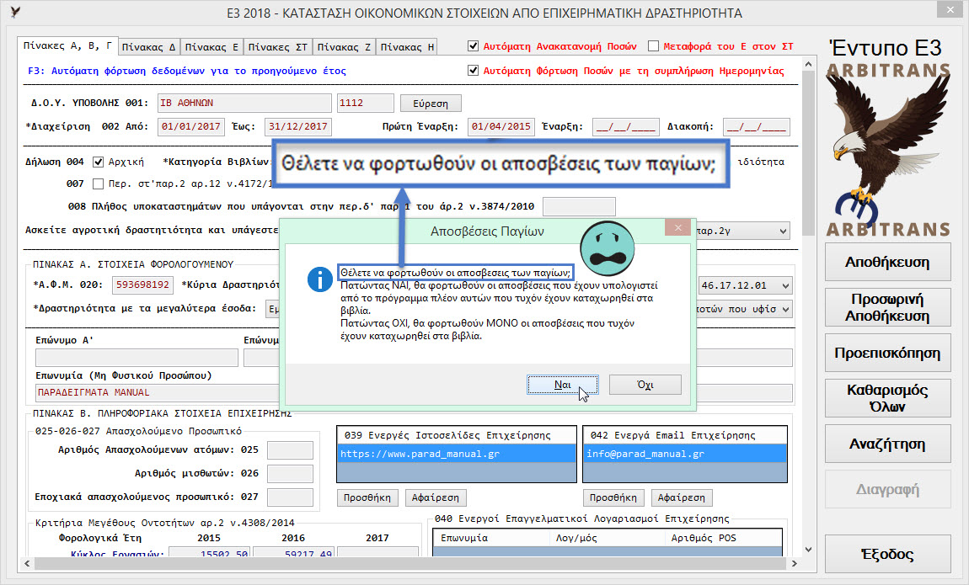
Task: Click the vertical scrollbar down arrow
Action: (808, 549)
